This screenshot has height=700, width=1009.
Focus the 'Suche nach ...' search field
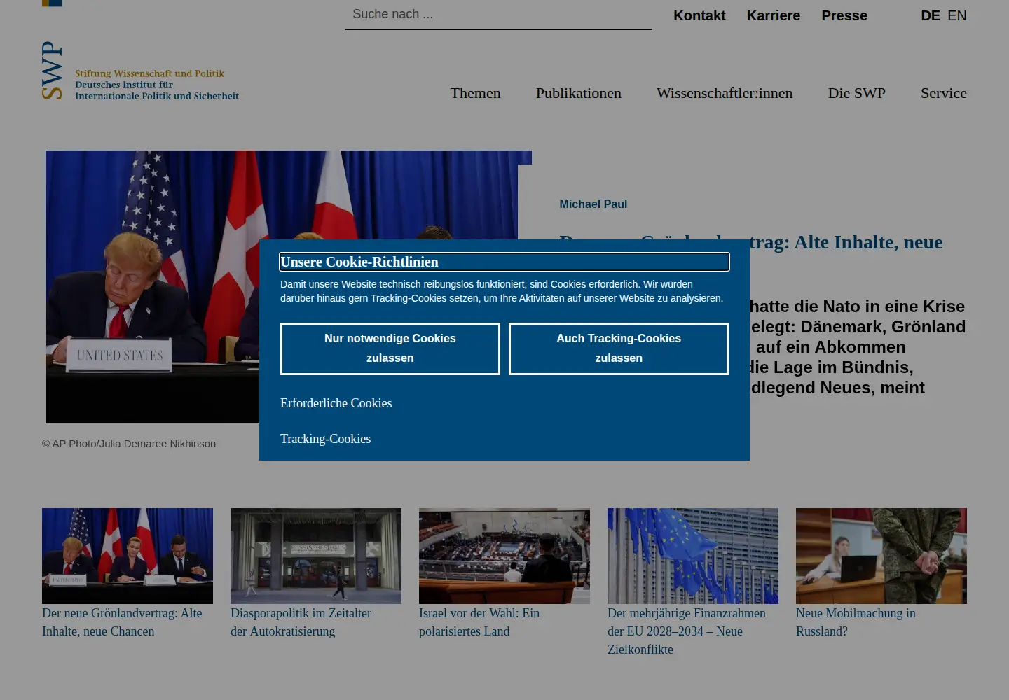click(x=498, y=15)
